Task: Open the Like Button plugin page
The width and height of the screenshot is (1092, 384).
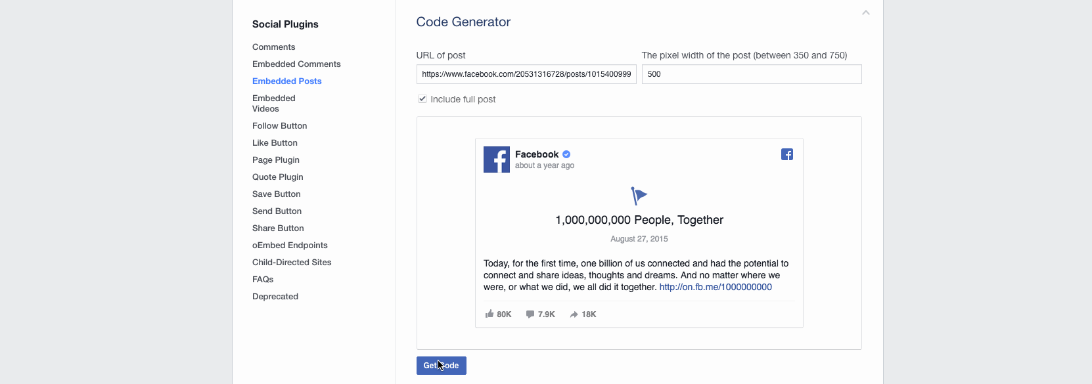Action: [x=275, y=142]
